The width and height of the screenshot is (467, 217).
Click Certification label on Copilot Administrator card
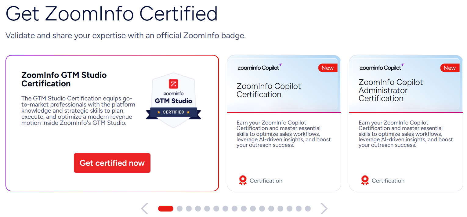[x=388, y=181]
